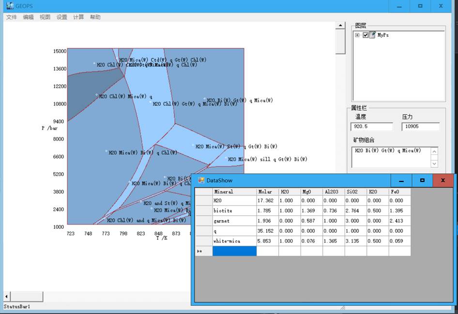Maximize the main GEOPS window

pos(420,6)
